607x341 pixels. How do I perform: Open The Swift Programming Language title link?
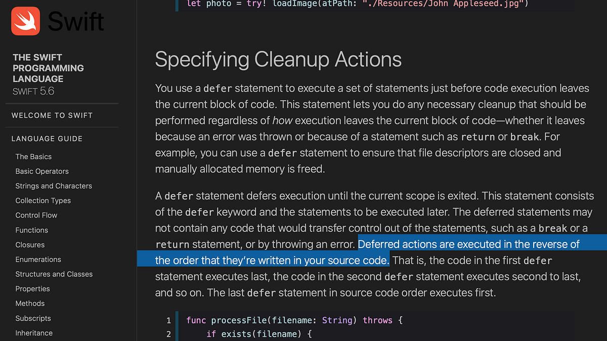pyautogui.click(x=49, y=68)
